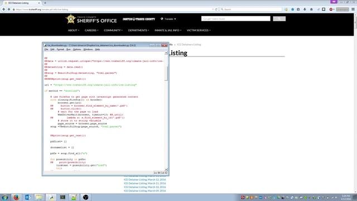Click the Firefox address bar URL
The height and width of the screenshot is (201, 357).
(42, 9)
